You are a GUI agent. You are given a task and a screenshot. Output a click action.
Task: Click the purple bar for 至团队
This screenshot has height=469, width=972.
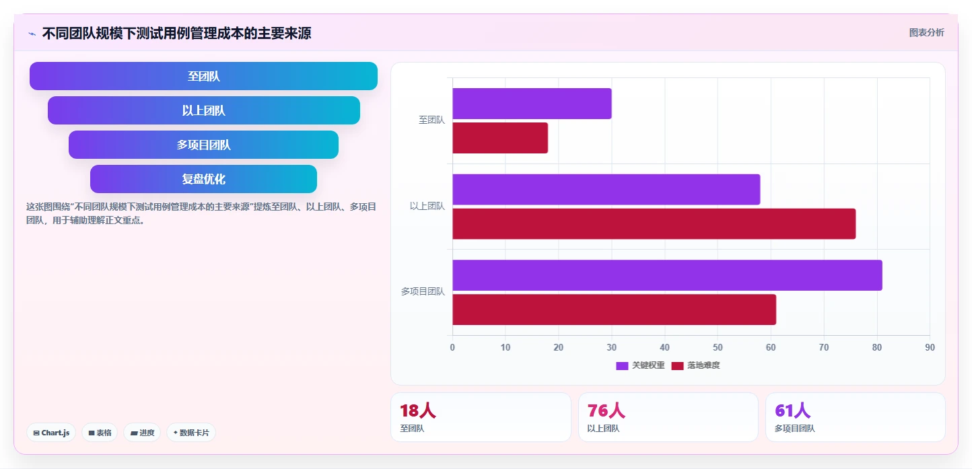tap(532, 104)
